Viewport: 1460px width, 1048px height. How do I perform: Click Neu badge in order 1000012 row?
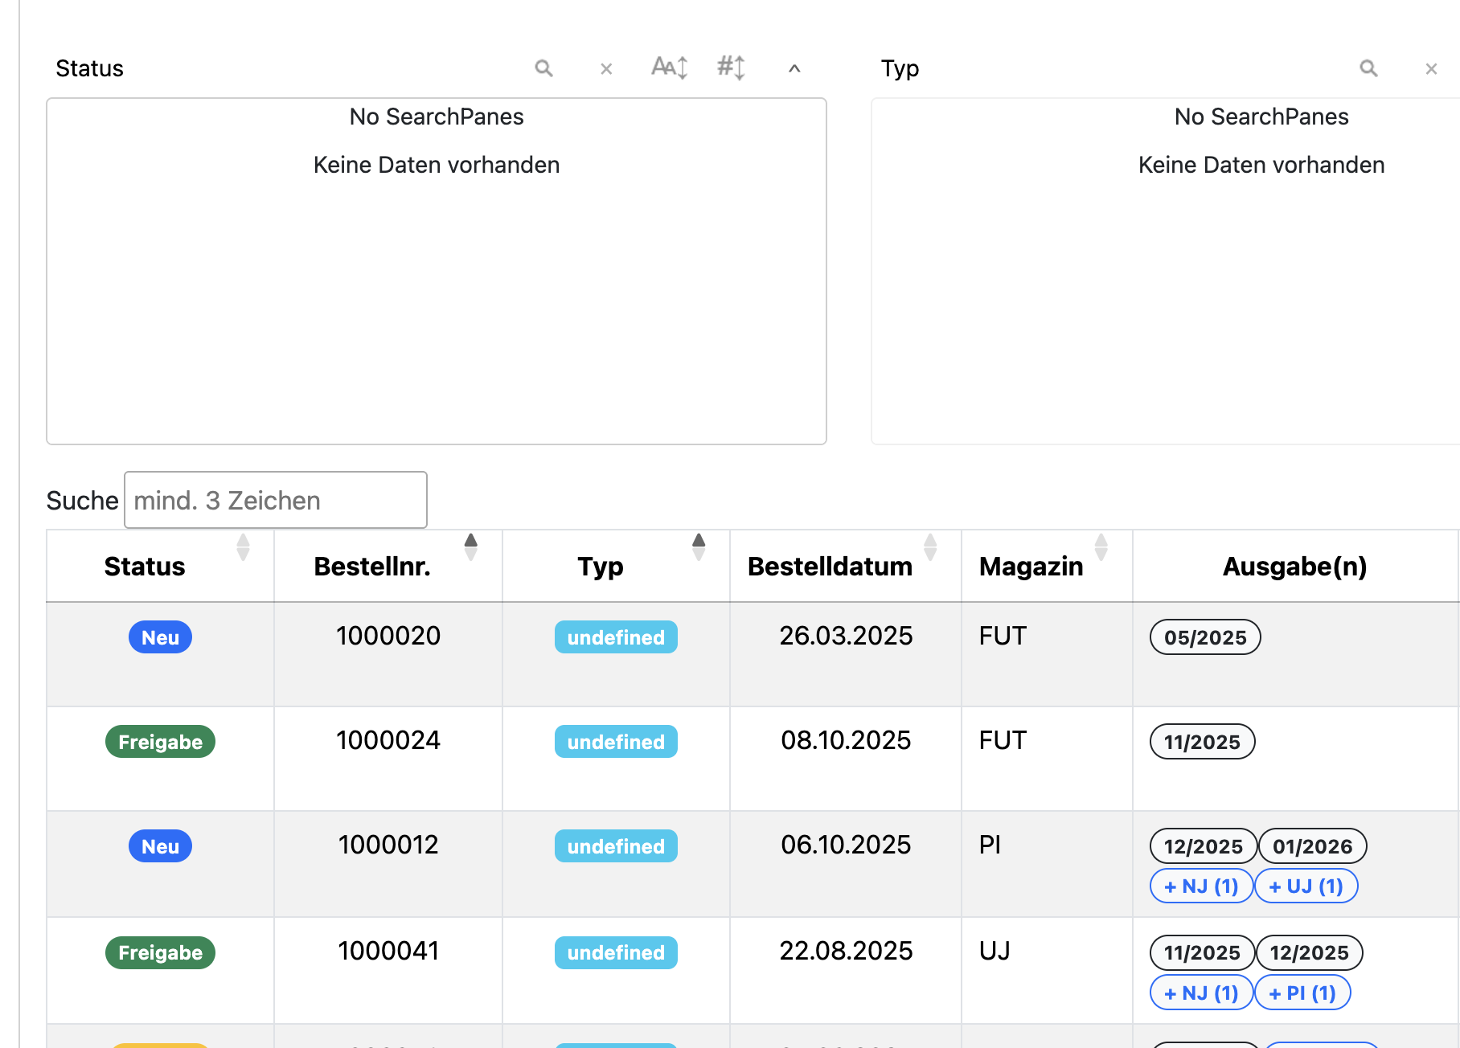[160, 846]
